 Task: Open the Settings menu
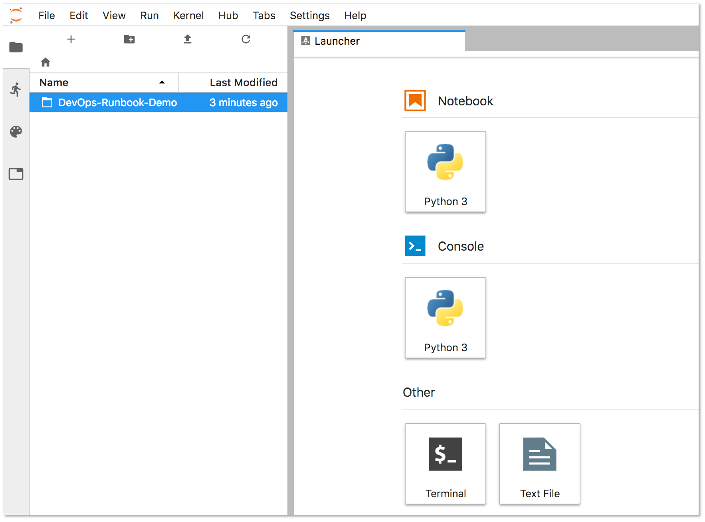pos(310,16)
